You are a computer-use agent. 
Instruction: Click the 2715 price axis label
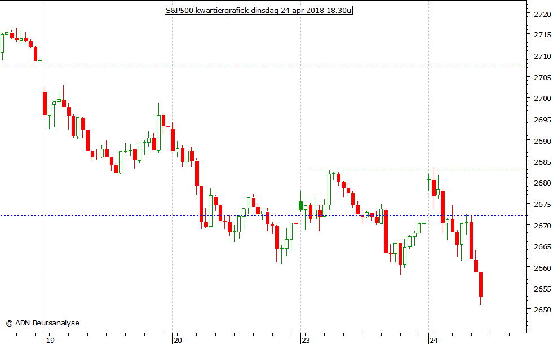[x=542, y=34]
